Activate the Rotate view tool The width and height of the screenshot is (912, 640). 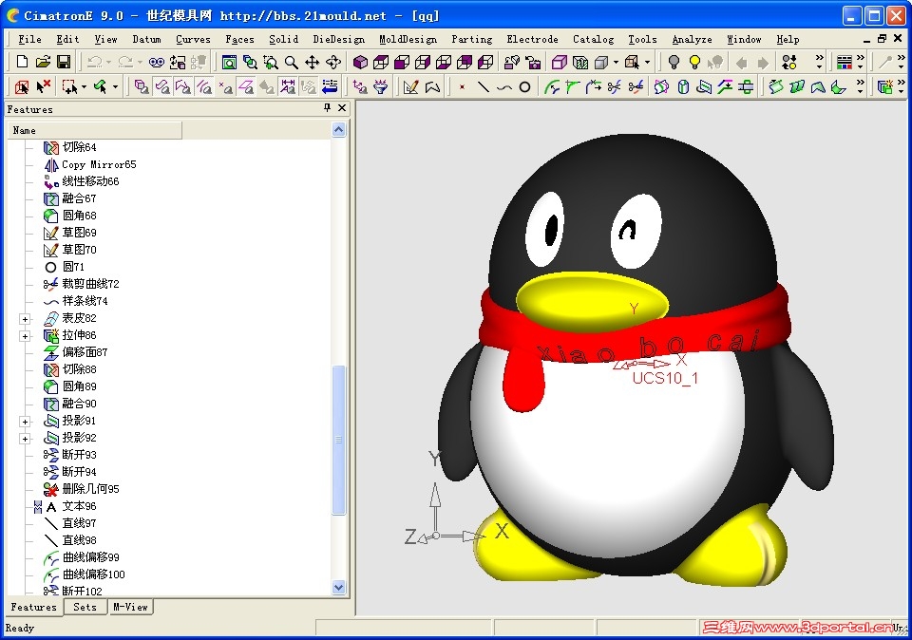coord(333,63)
